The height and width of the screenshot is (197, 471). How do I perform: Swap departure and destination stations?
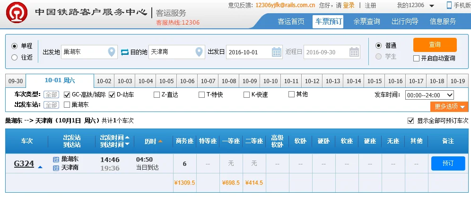click(125, 52)
